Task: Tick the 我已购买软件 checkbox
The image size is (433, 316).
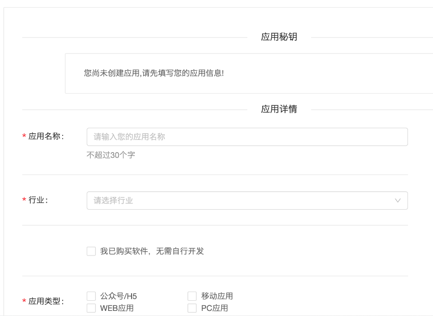Action: 91,251
